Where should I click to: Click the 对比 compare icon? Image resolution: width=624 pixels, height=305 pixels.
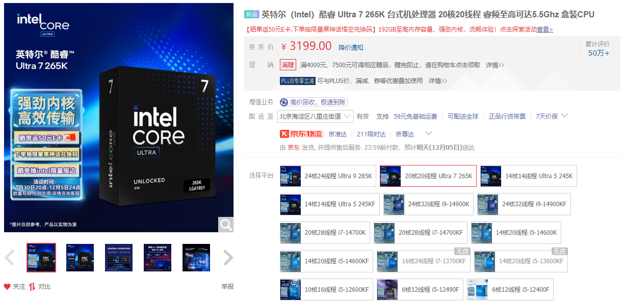tap(32, 287)
